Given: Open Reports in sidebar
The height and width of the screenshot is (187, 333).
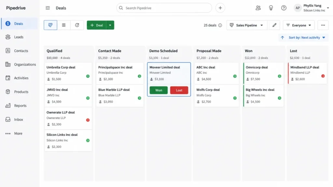Looking at the screenshot, I should point(20,106).
